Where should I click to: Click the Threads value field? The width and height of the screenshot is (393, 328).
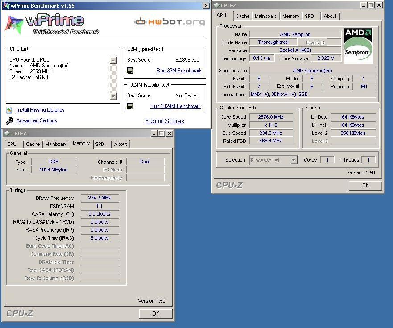click(x=368, y=160)
